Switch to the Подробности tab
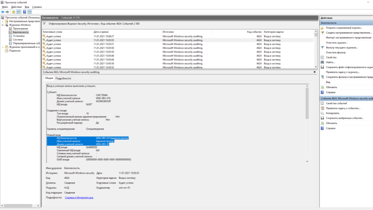Screen dimensions: 373x210 click(x=63, y=78)
